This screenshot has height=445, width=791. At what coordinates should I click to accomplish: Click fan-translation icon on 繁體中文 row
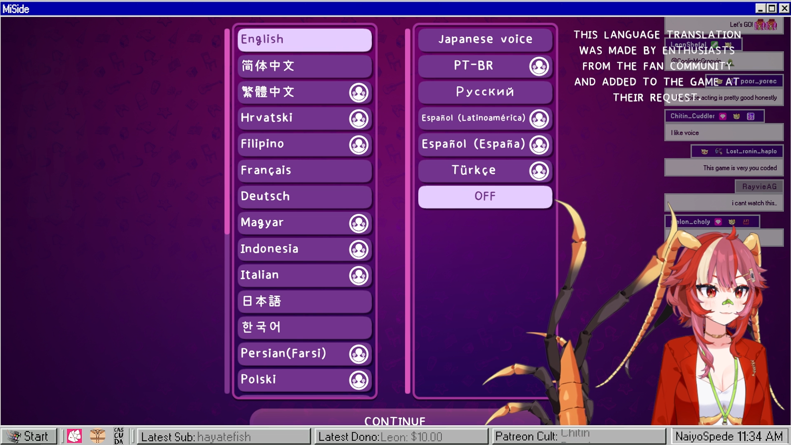click(358, 92)
